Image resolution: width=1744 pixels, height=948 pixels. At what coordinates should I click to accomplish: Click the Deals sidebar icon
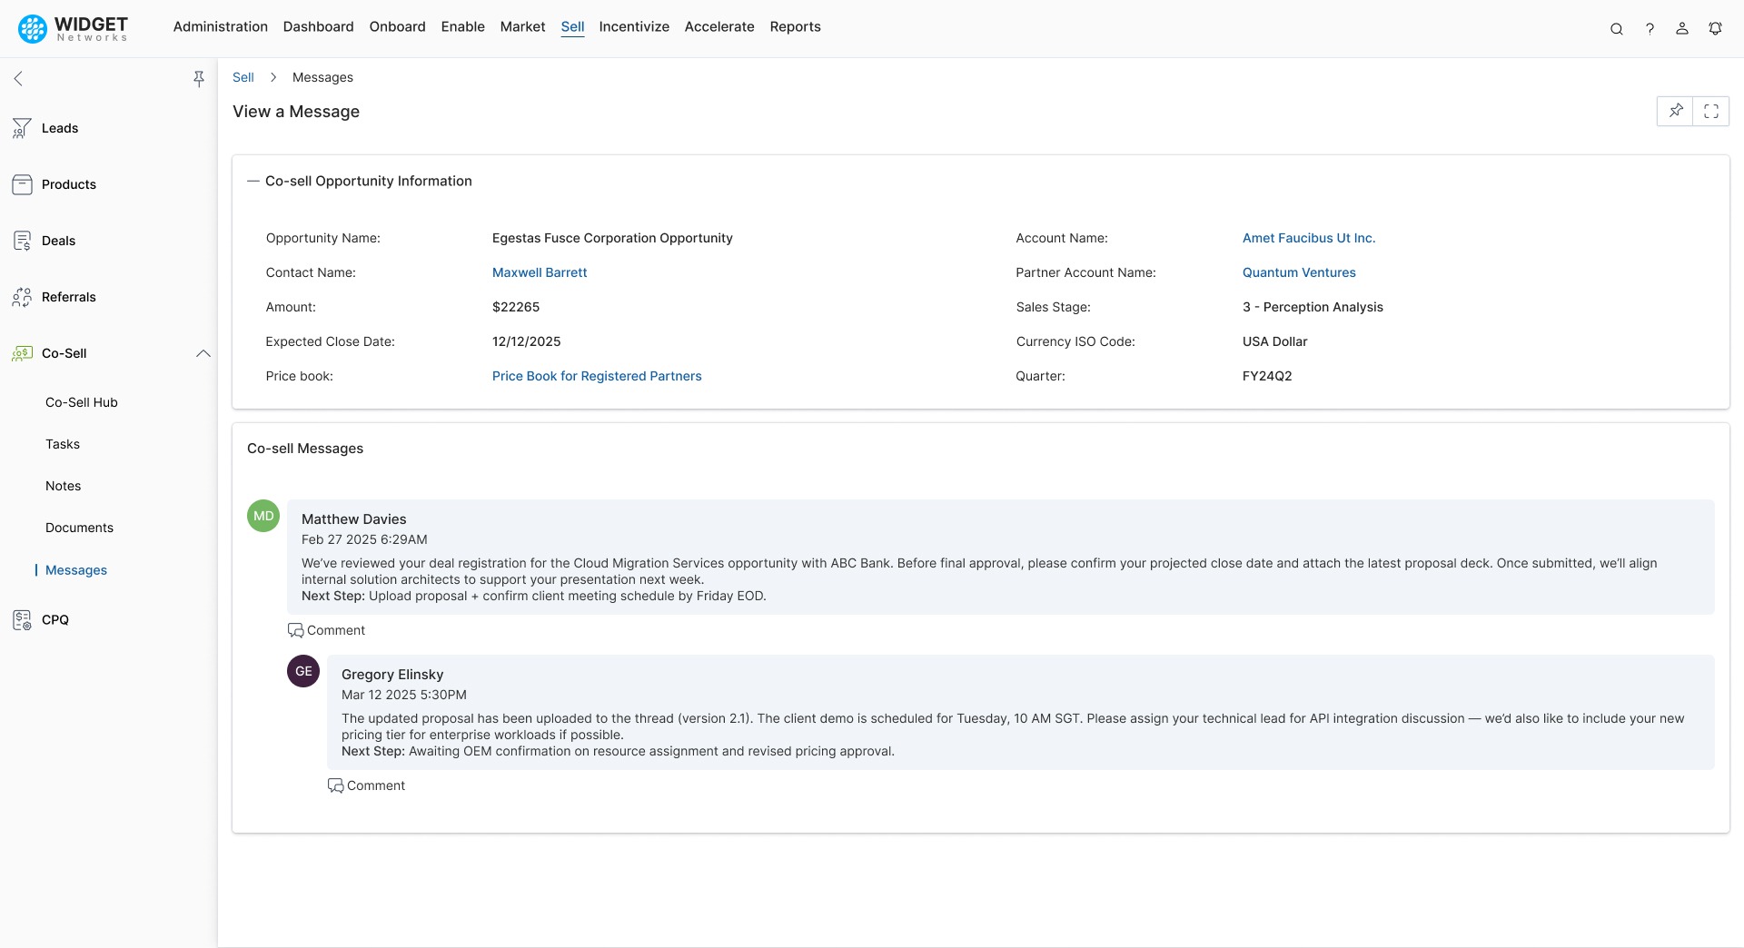click(21, 241)
